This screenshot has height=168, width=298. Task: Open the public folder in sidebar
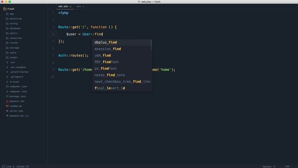coord(14,33)
